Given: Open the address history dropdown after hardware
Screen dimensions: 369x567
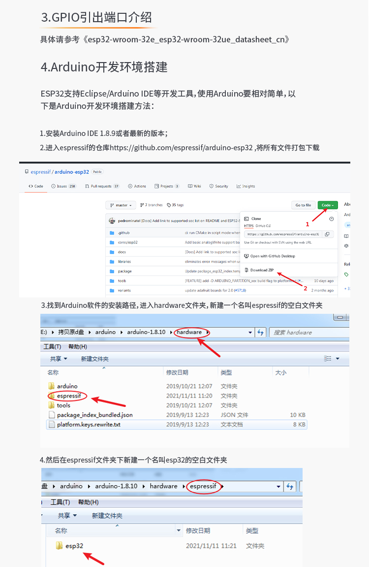Looking at the screenshot, I should point(250,333).
